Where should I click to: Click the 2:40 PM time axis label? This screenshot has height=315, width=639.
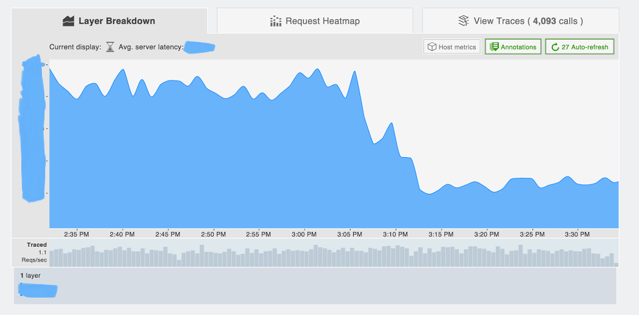tap(122, 234)
